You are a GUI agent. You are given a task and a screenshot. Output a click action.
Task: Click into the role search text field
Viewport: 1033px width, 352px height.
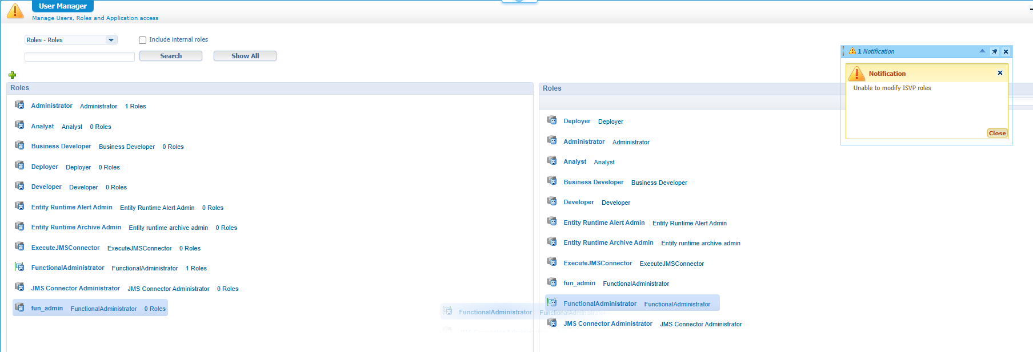(79, 56)
